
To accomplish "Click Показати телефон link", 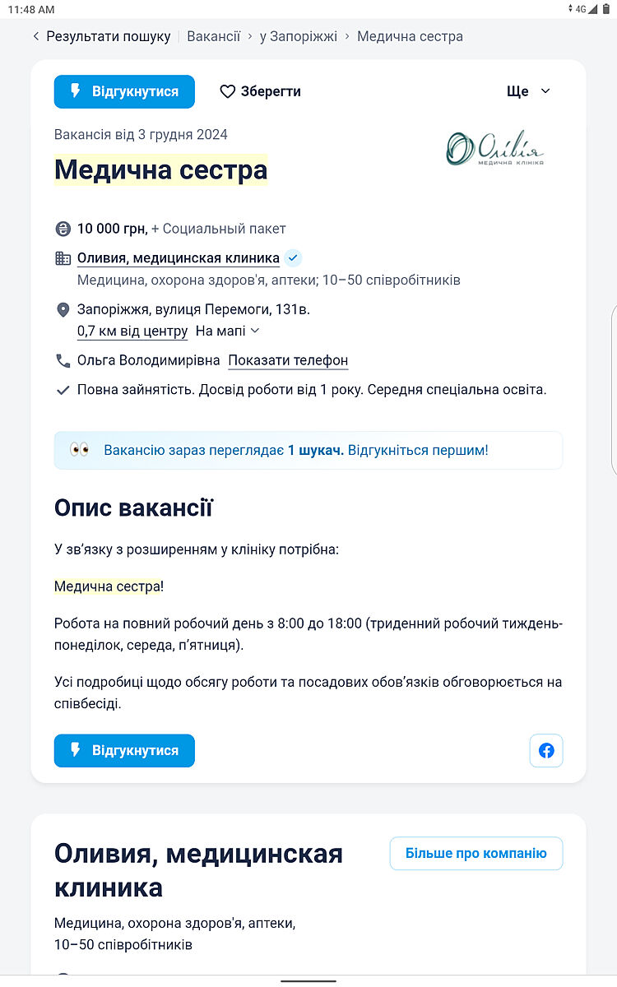I will (288, 360).
